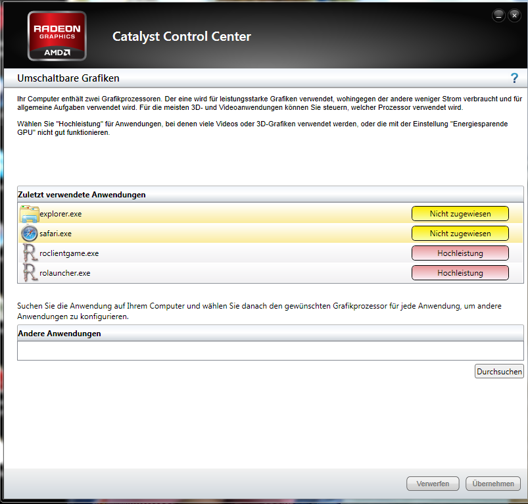
Task: Toggle explorer.exe 'Nicht zugewiesen' GPU setting
Action: (x=460, y=214)
